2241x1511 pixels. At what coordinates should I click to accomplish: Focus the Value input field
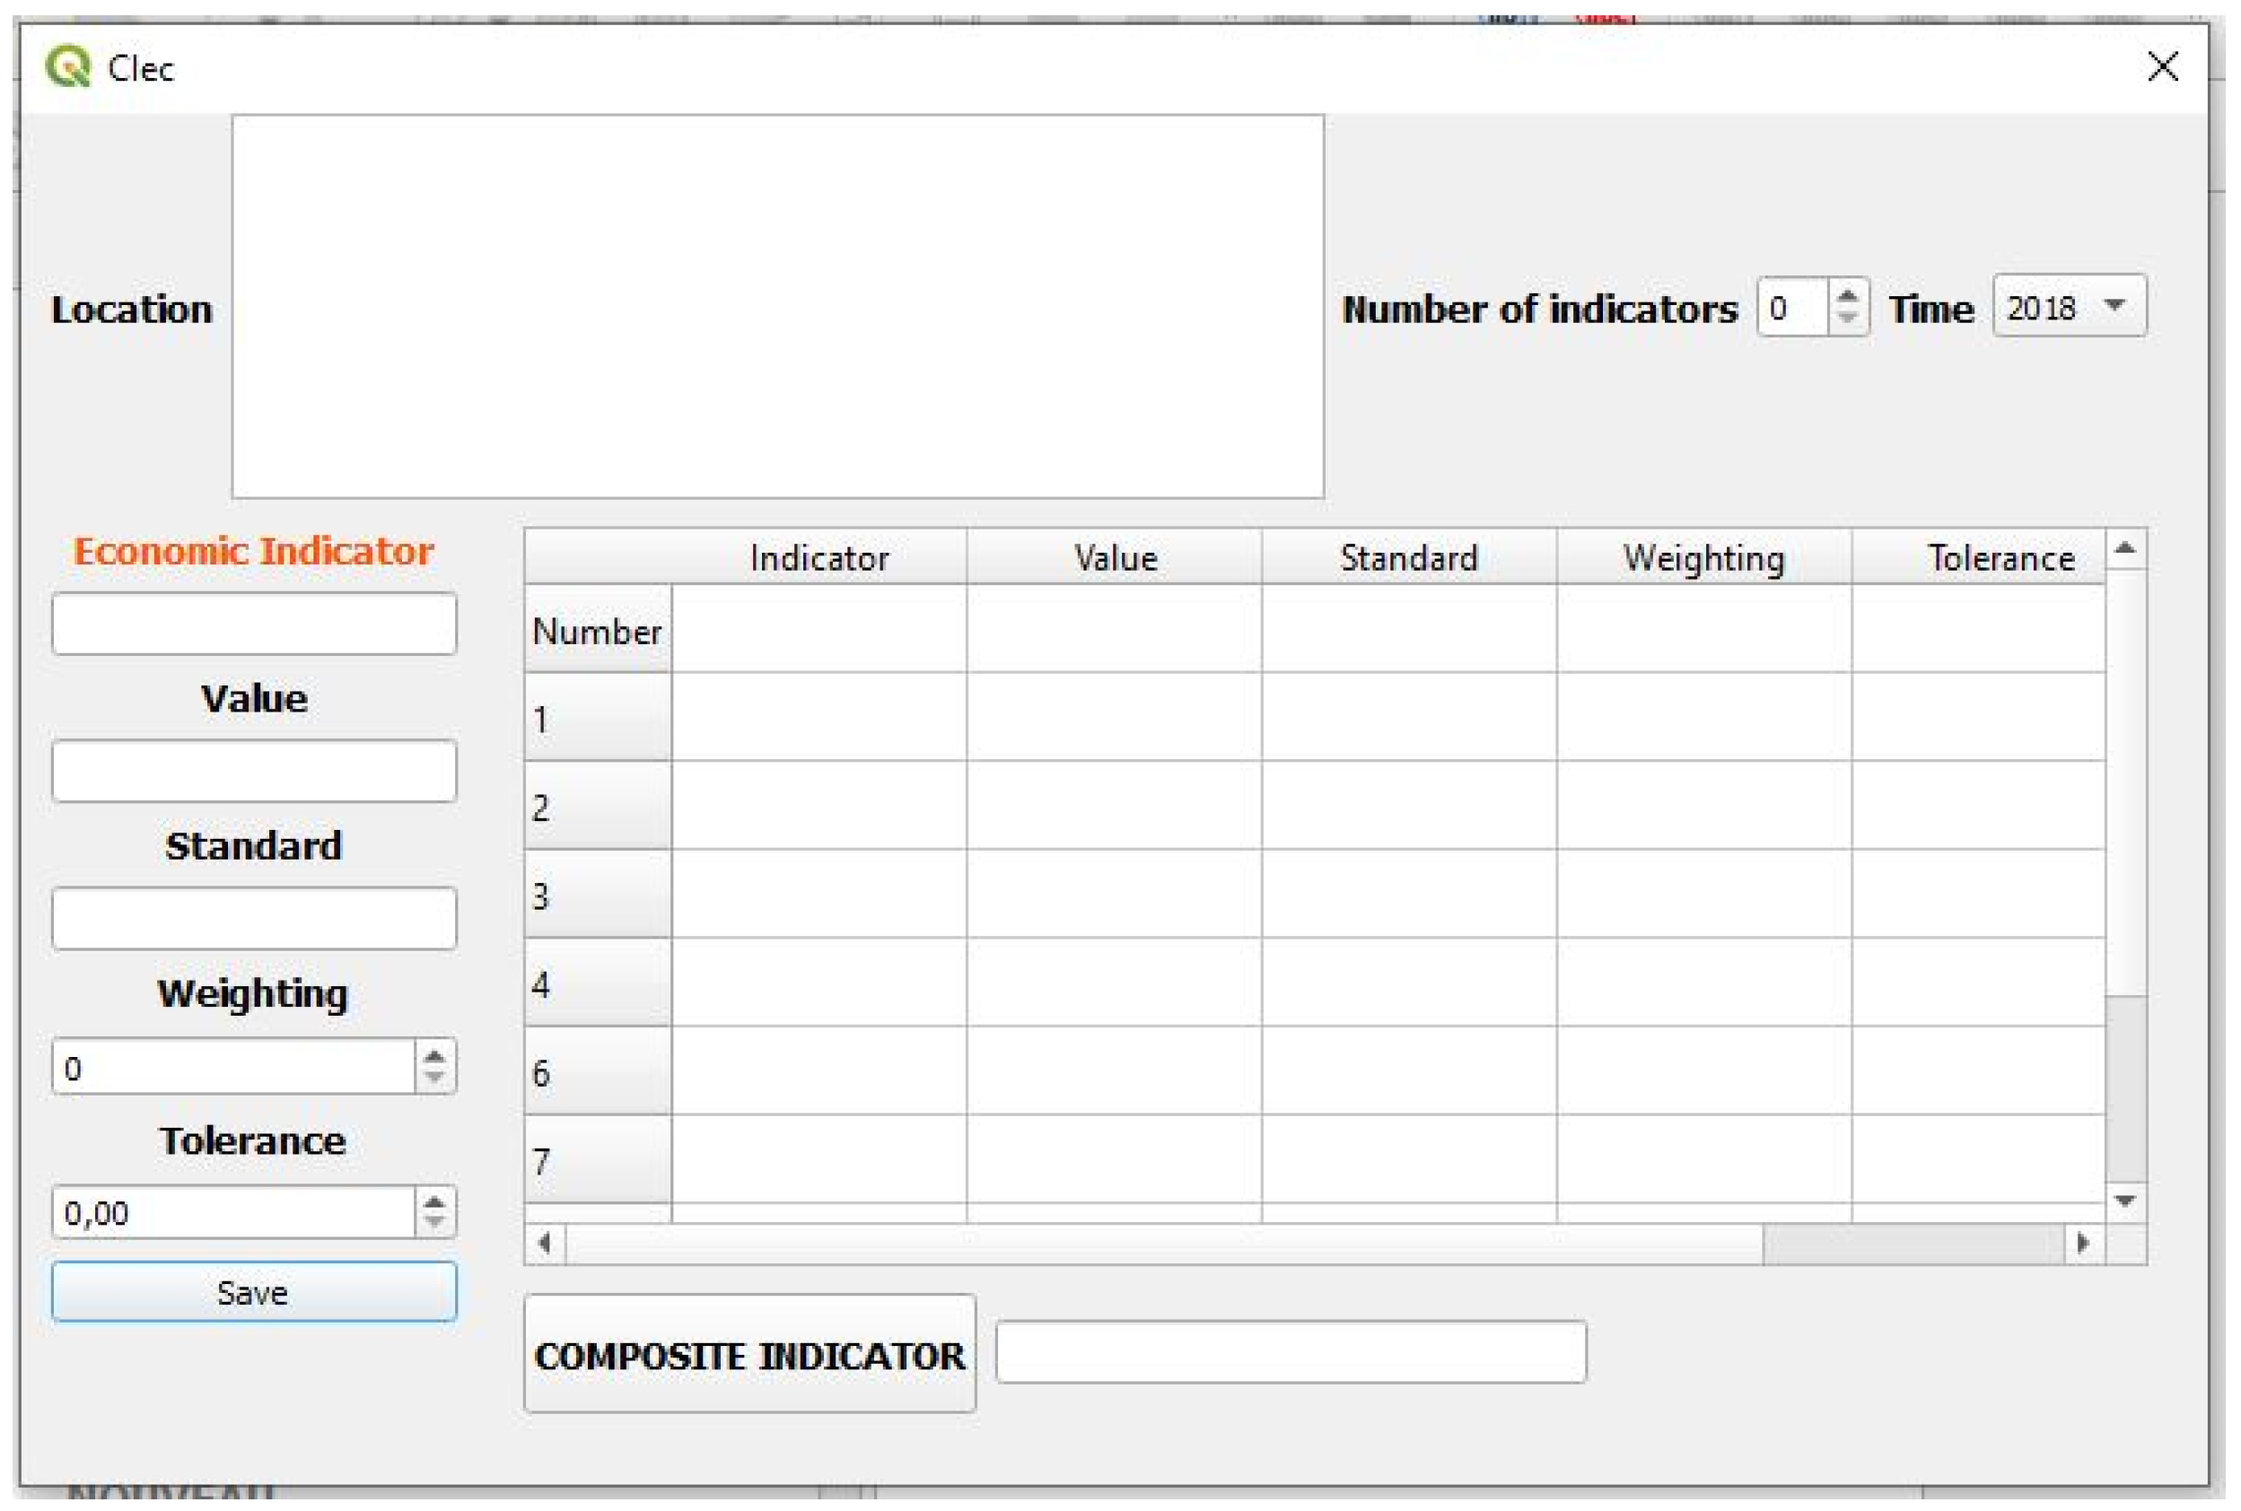pos(253,771)
